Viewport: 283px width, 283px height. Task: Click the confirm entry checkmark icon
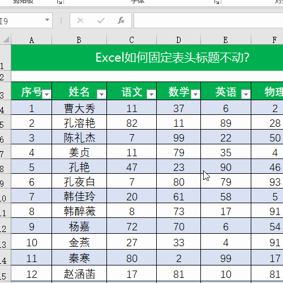[x=101, y=20]
